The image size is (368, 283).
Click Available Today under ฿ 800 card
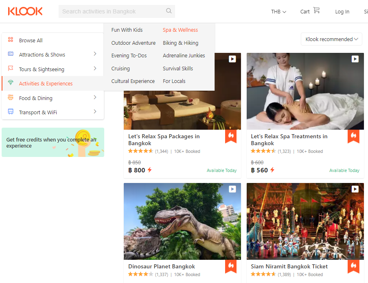(221, 170)
